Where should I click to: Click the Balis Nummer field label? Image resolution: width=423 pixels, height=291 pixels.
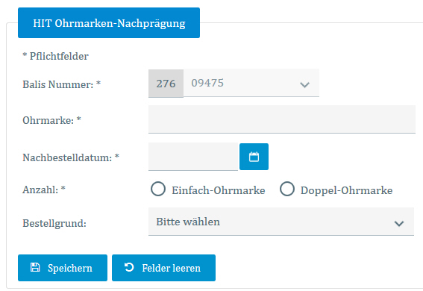(x=61, y=84)
